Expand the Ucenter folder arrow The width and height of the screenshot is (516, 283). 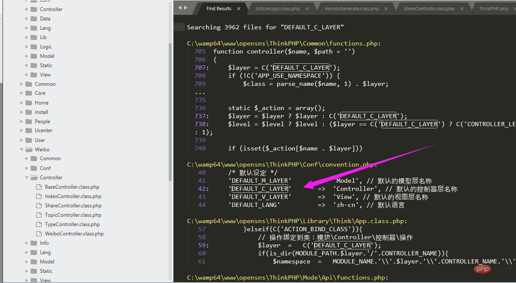(x=22, y=130)
